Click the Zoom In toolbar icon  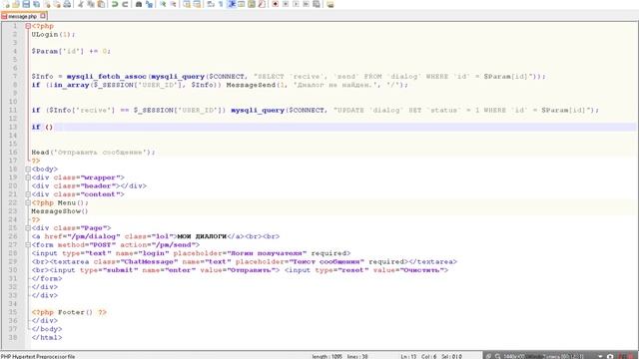coord(163,4)
